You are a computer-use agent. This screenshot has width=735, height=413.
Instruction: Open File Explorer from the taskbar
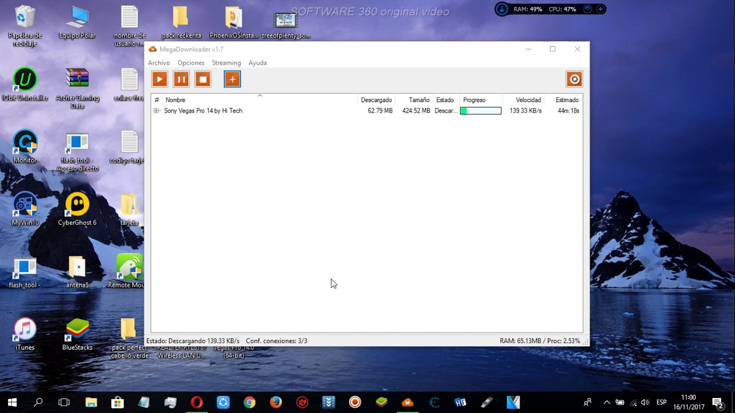[91, 402]
